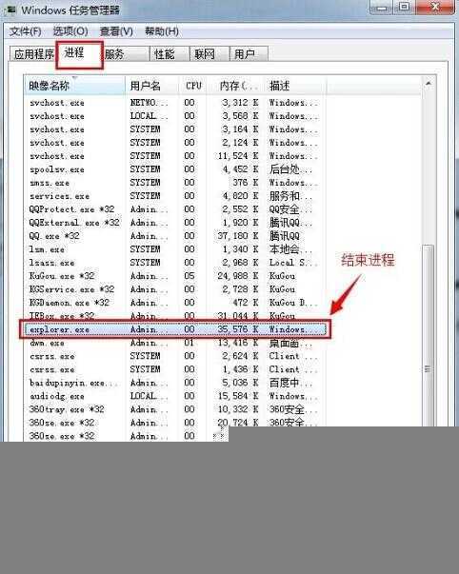The image size is (459, 574).
Task: Switch to the 服务 tab
Action: pos(126,54)
